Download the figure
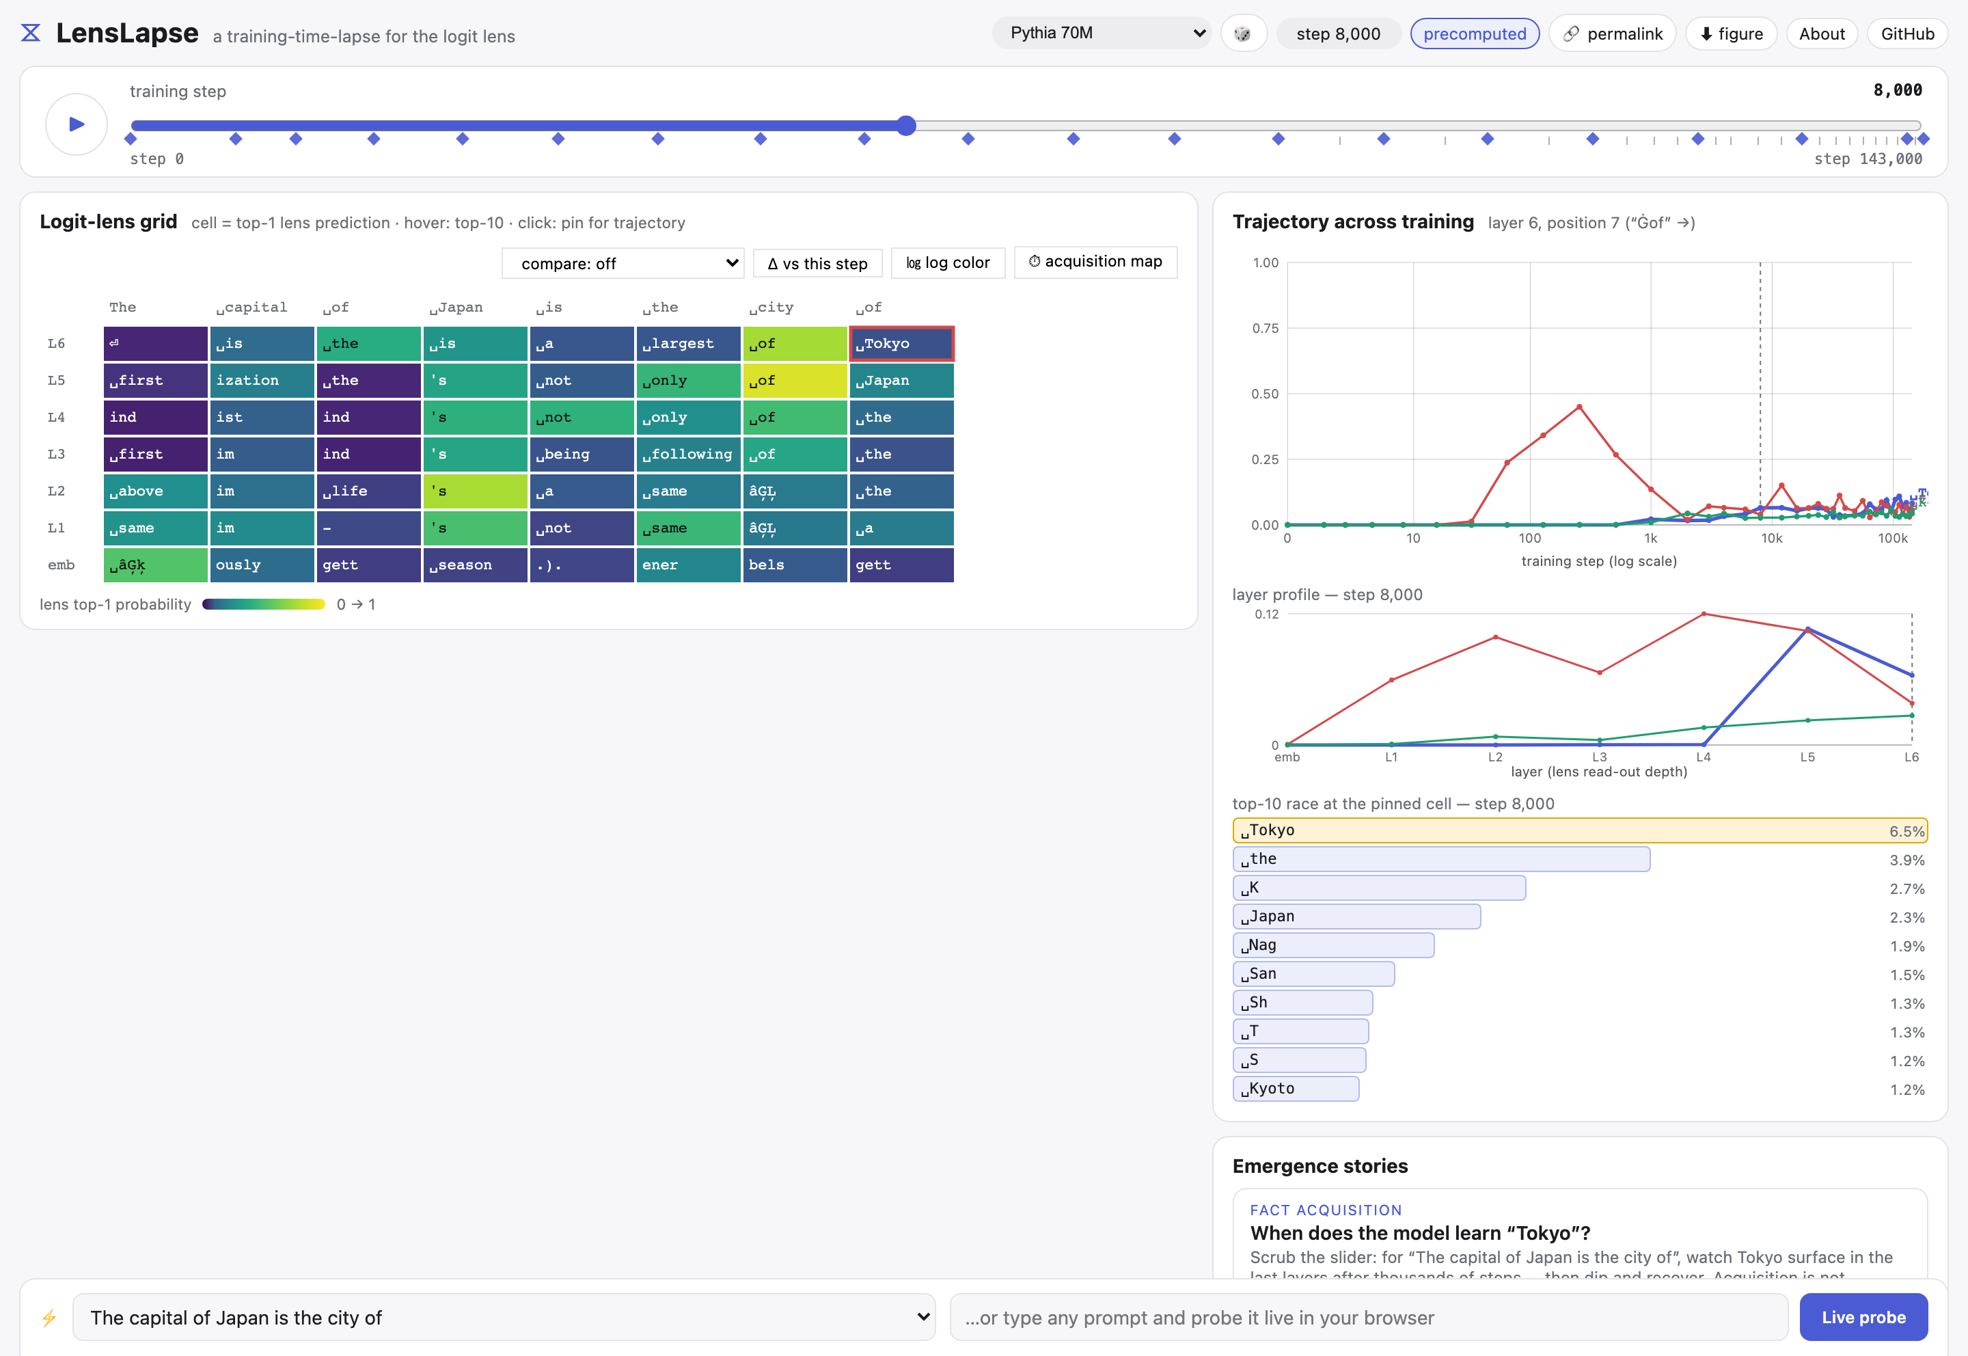The width and height of the screenshot is (1968, 1356). coord(1731,34)
